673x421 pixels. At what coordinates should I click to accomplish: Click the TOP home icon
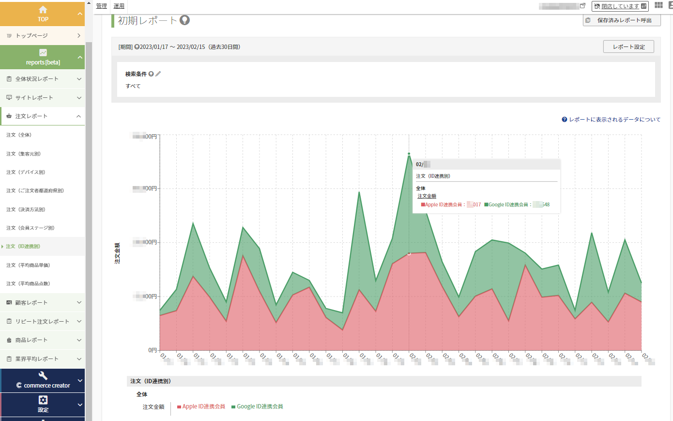coord(43,10)
